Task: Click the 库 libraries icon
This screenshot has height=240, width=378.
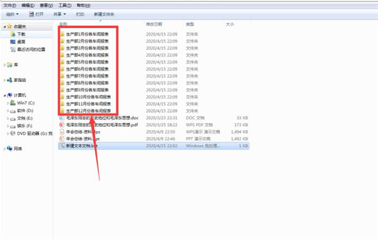Action: point(9,65)
